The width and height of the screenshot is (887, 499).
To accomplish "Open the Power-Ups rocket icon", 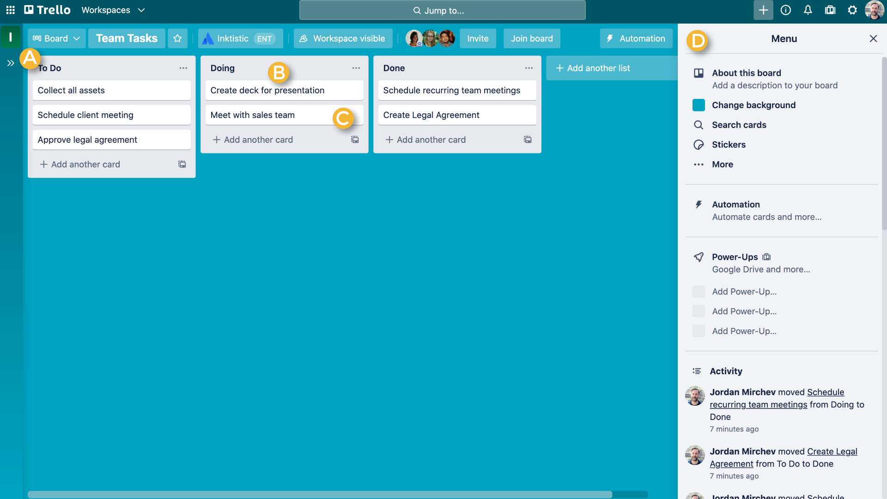I will pyautogui.click(x=698, y=256).
